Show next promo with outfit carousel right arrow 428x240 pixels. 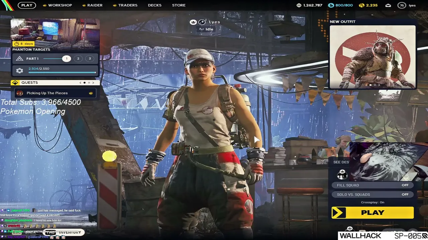pyautogui.click(x=379, y=85)
